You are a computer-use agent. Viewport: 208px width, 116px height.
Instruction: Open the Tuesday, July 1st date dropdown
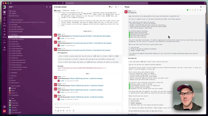click(x=88, y=31)
